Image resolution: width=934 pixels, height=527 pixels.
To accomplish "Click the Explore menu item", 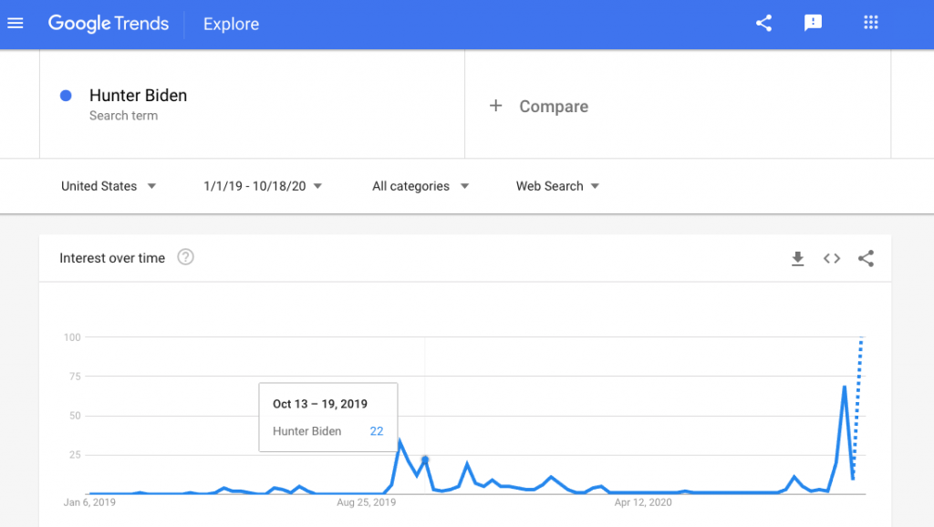I will click(x=230, y=24).
